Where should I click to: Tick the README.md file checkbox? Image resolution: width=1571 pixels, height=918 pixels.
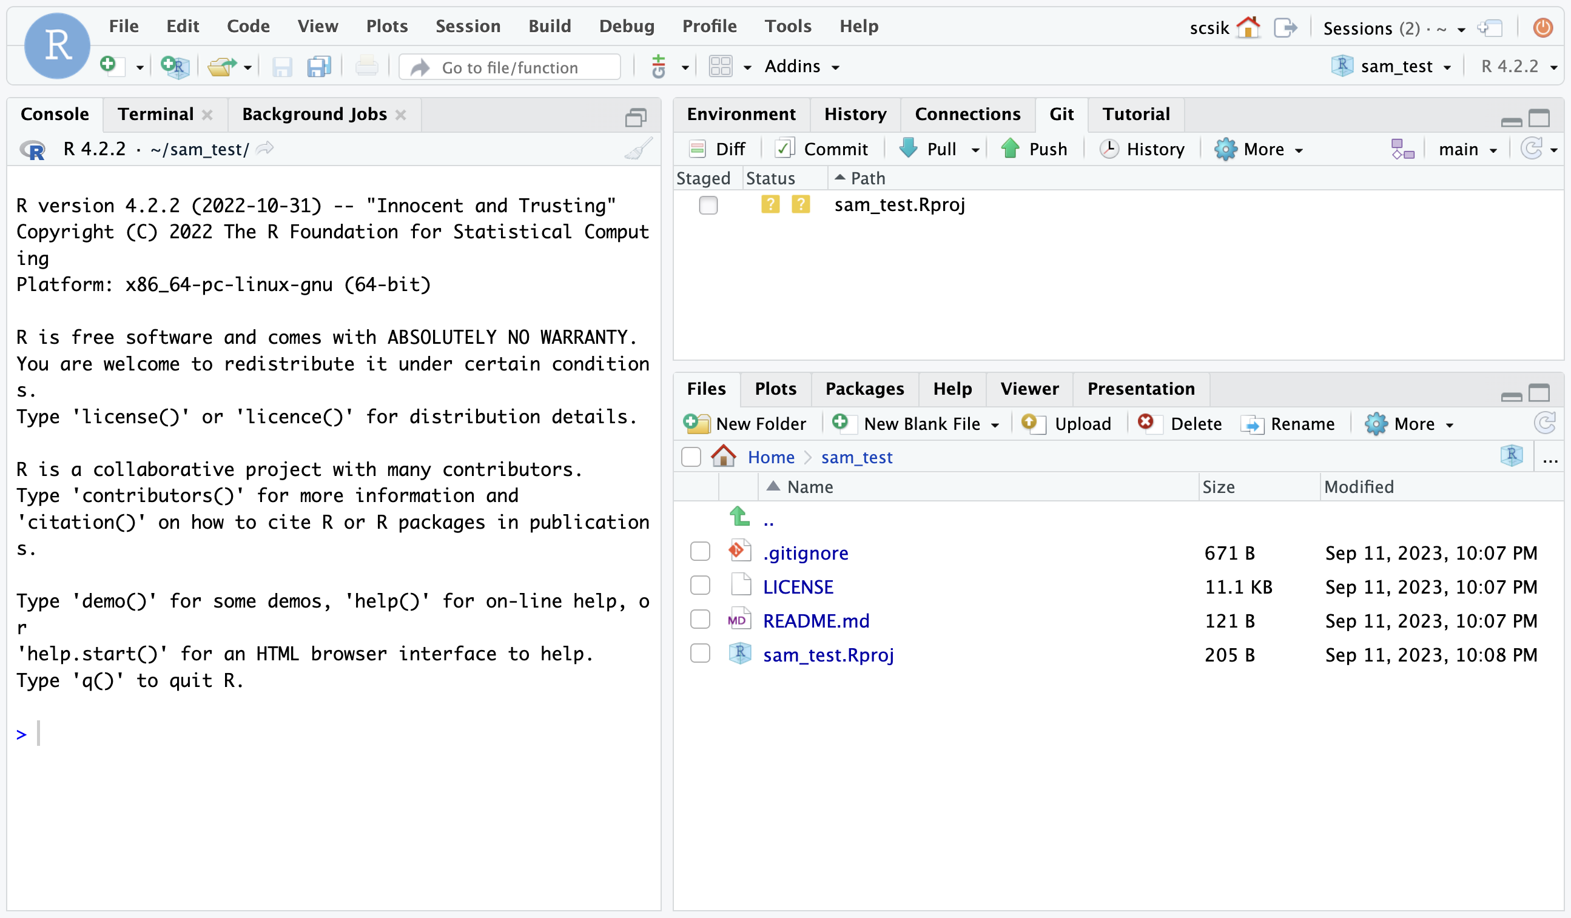click(x=700, y=620)
